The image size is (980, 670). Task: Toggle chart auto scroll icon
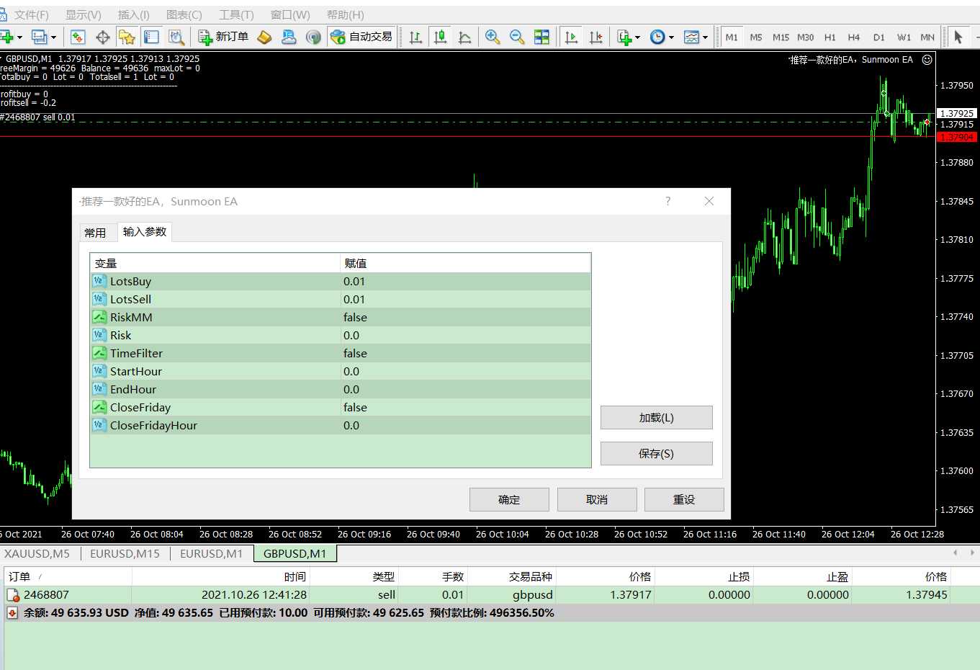tap(572, 37)
